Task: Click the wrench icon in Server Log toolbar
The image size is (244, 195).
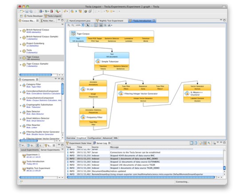Action: pyautogui.click(x=209, y=143)
